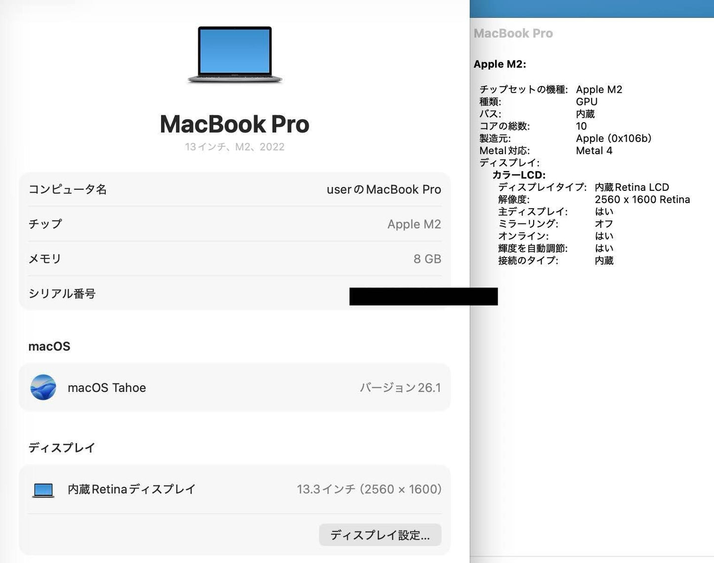
Task: Click the redacted シリアル番号 value
Action: [423, 296]
